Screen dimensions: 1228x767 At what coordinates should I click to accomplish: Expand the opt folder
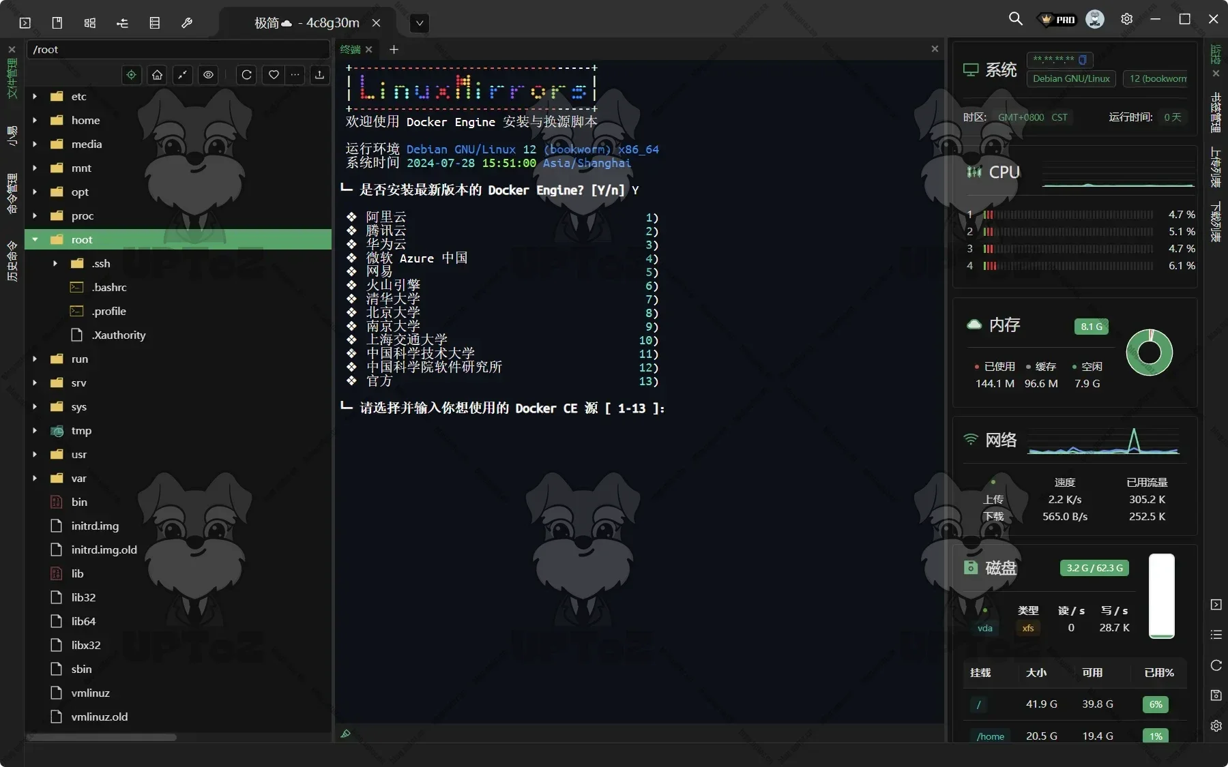[x=35, y=192]
